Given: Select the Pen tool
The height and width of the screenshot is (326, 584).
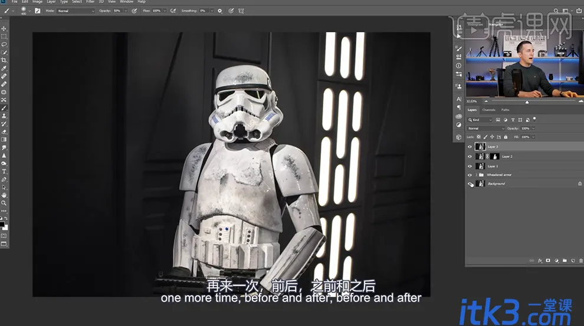Looking at the screenshot, I should (x=4, y=179).
